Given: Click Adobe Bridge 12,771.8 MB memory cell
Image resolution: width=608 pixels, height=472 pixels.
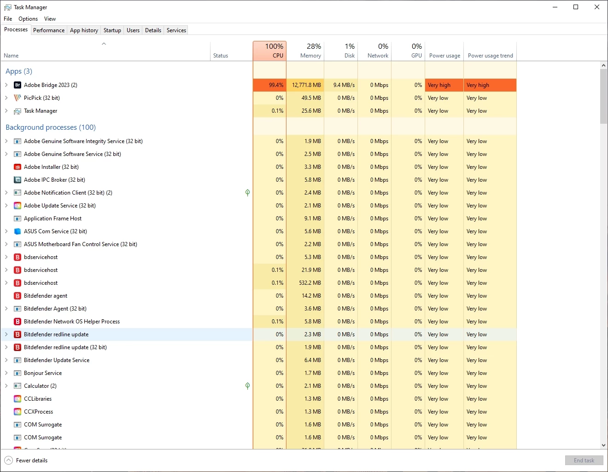Looking at the screenshot, I should [x=305, y=85].
